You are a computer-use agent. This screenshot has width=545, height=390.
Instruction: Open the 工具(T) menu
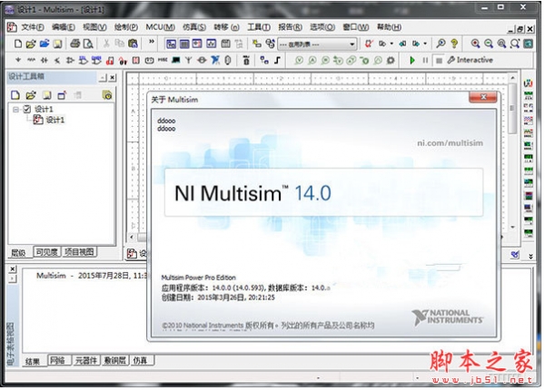coord(259,27)
